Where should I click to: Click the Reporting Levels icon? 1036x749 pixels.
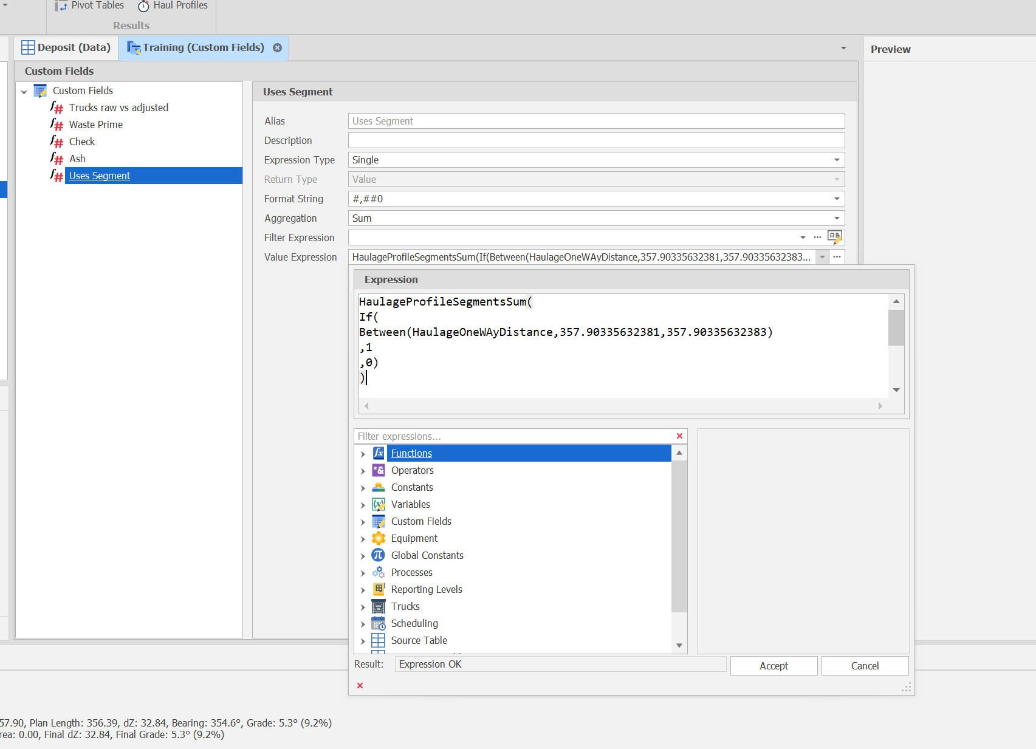[x=379, y=589]
